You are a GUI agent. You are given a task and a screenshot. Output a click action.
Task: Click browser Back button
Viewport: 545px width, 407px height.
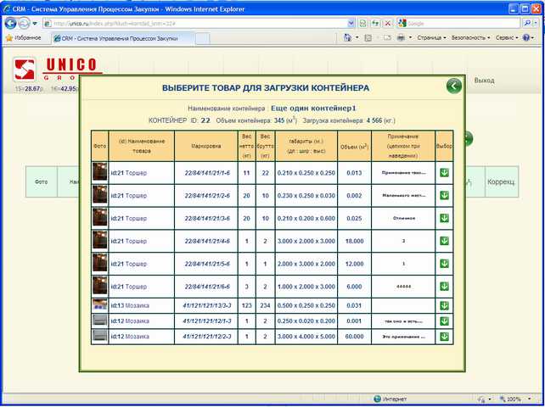click(x=10, y=23)
